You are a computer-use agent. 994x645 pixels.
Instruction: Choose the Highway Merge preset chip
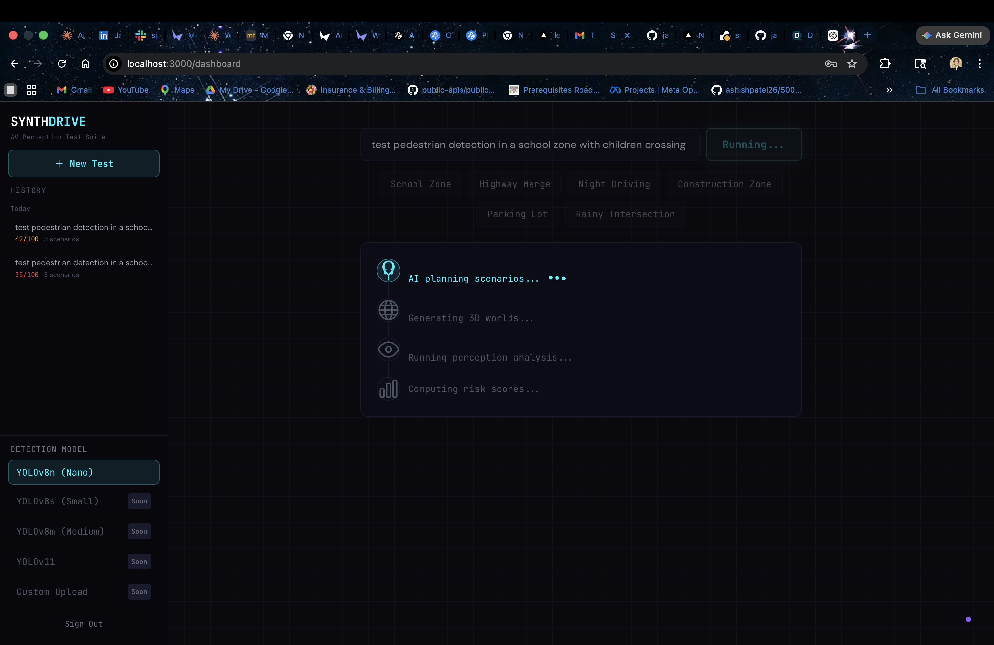514,184
